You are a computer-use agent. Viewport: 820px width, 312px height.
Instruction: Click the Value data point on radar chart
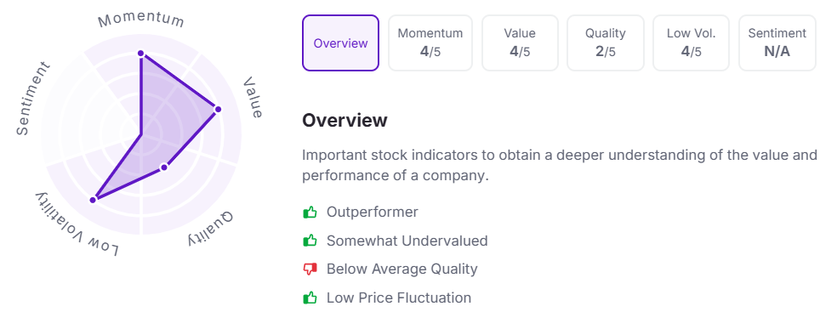218,109
